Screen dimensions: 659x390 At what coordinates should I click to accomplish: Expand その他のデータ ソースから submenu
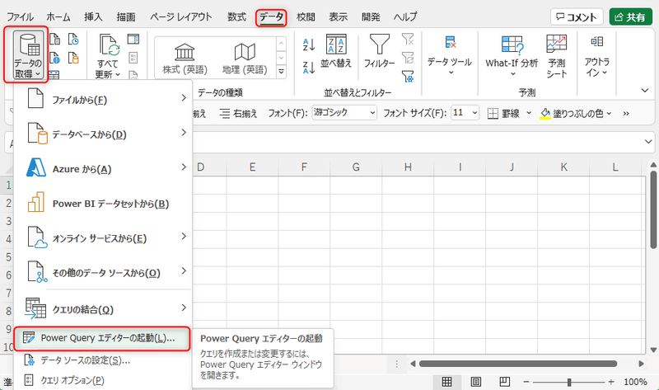[x=102, y=273]
